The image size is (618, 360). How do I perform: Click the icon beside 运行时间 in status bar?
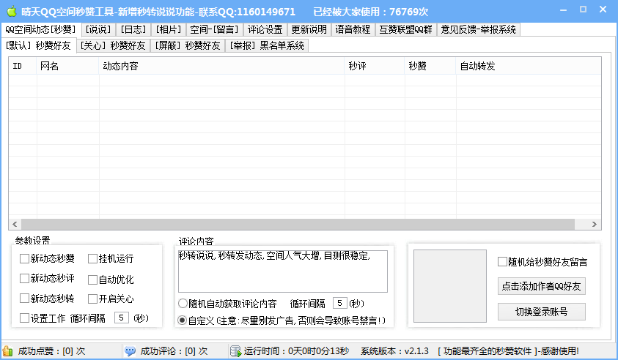coord(235,351)
